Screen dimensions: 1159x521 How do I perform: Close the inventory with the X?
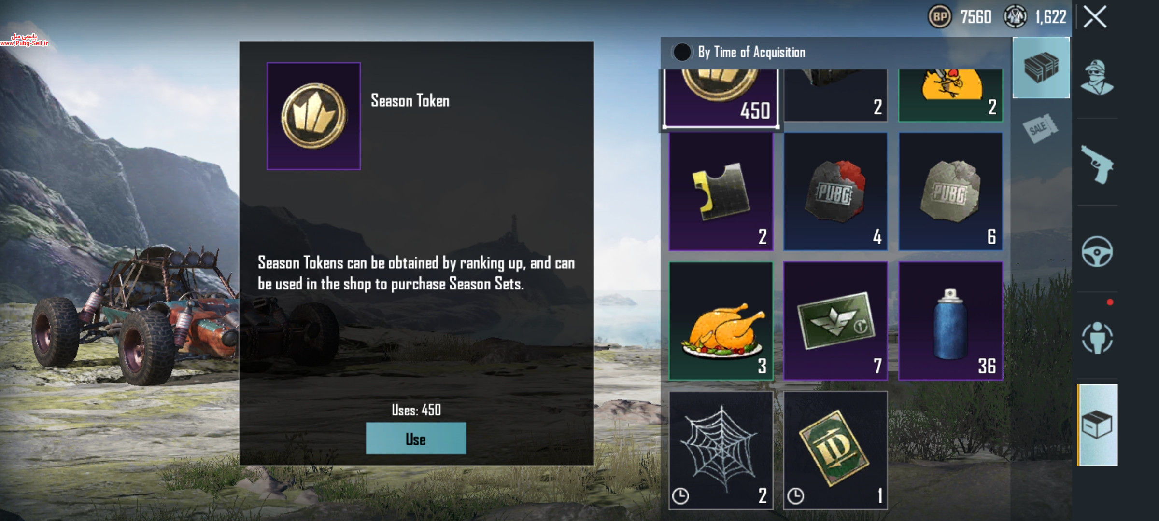point(1095,17)
